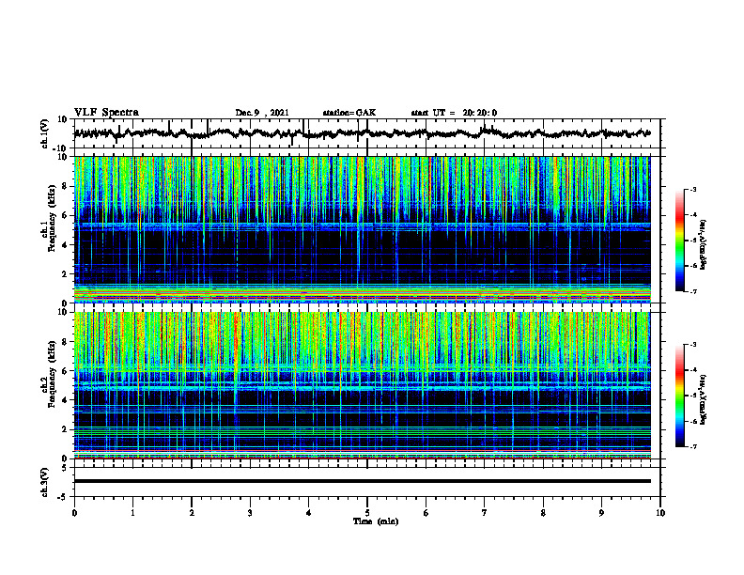The height and width of the screenshot is (575, 744).
Task: Click the ch.1 PSD color scale bar
Action: (680, 241)
